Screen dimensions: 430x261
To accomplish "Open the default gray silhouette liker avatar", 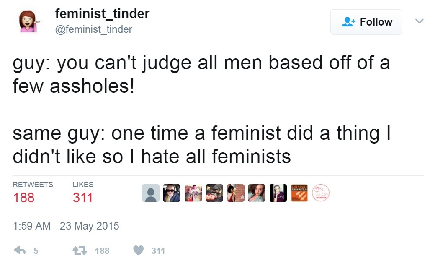I will click(151, 193).
